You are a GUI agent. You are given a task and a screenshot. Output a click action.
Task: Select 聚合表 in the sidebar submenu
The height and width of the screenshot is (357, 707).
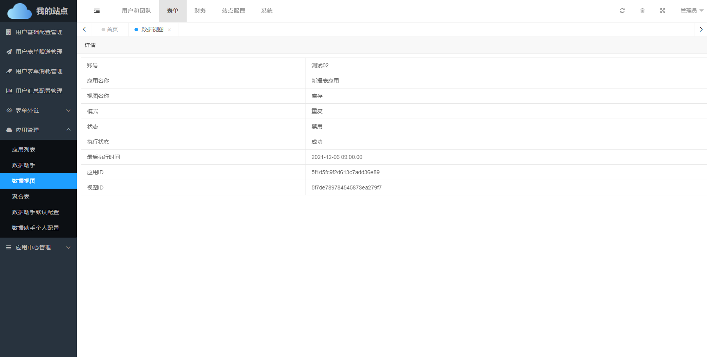(x=21, y=197)
